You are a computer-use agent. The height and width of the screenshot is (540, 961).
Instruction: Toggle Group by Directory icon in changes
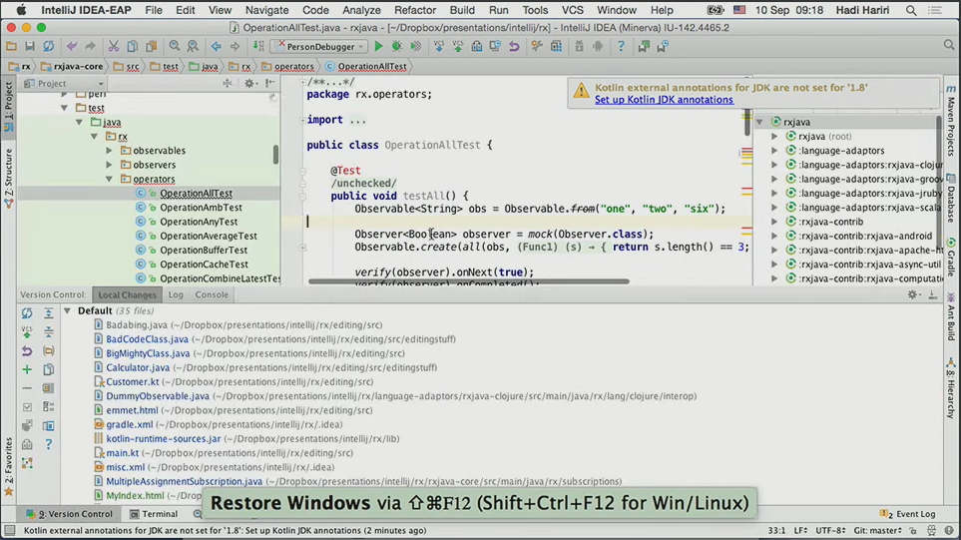tap(49, 350)
